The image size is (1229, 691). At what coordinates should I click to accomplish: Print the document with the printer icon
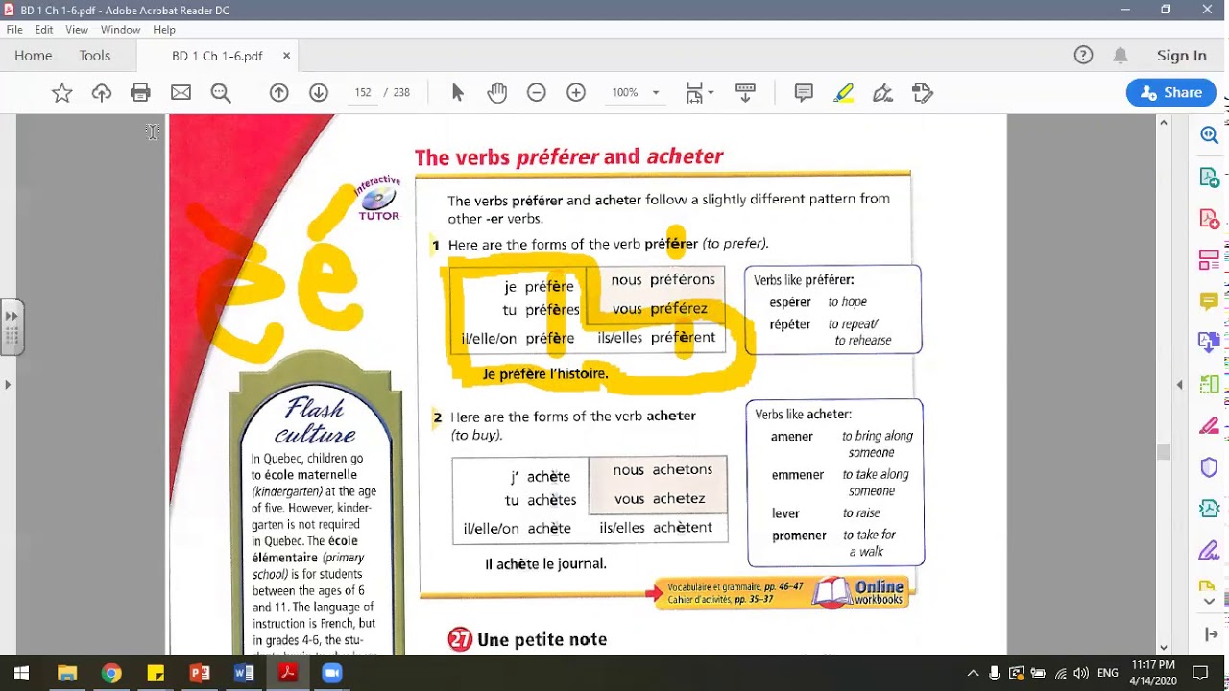141,93
